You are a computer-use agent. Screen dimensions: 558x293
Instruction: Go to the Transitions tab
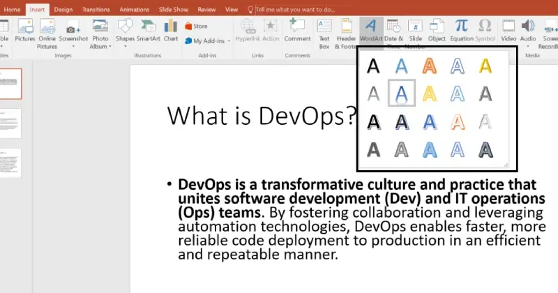pyautogui.click(x=96, y=10)
